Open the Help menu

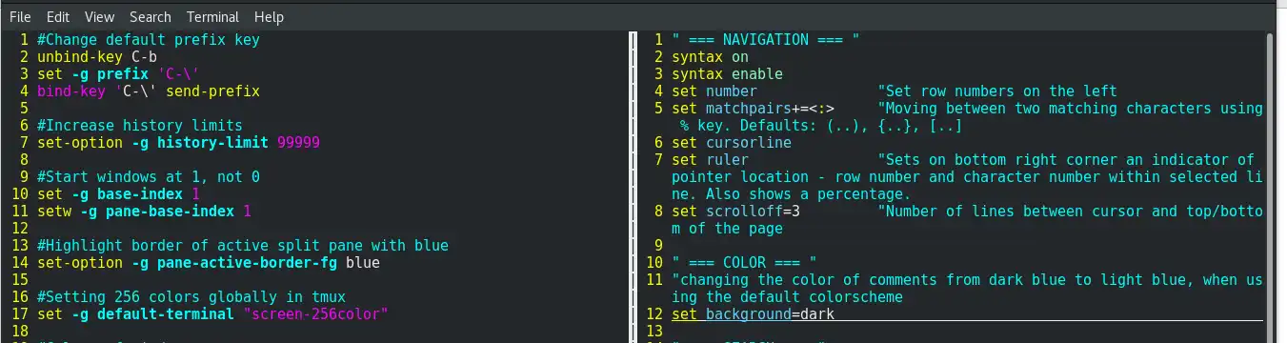pyautogui.click(x=269, y=17)
